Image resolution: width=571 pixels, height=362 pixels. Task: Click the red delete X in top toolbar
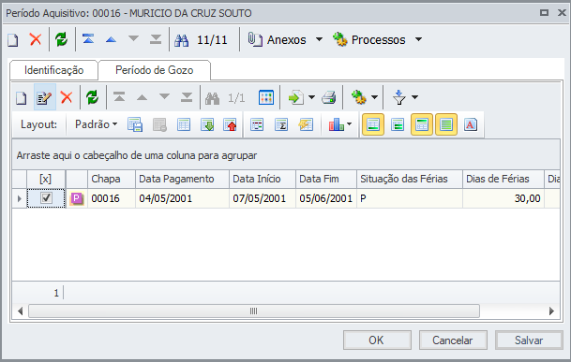[x=36, y=39]
